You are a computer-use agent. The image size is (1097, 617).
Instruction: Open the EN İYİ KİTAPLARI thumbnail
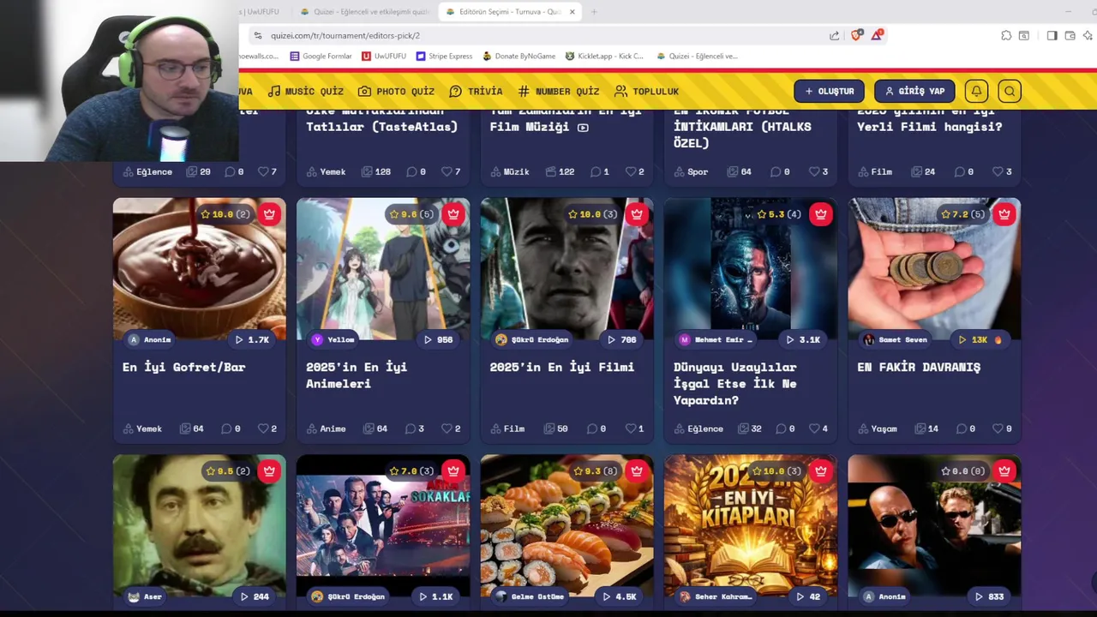point(750,525)
